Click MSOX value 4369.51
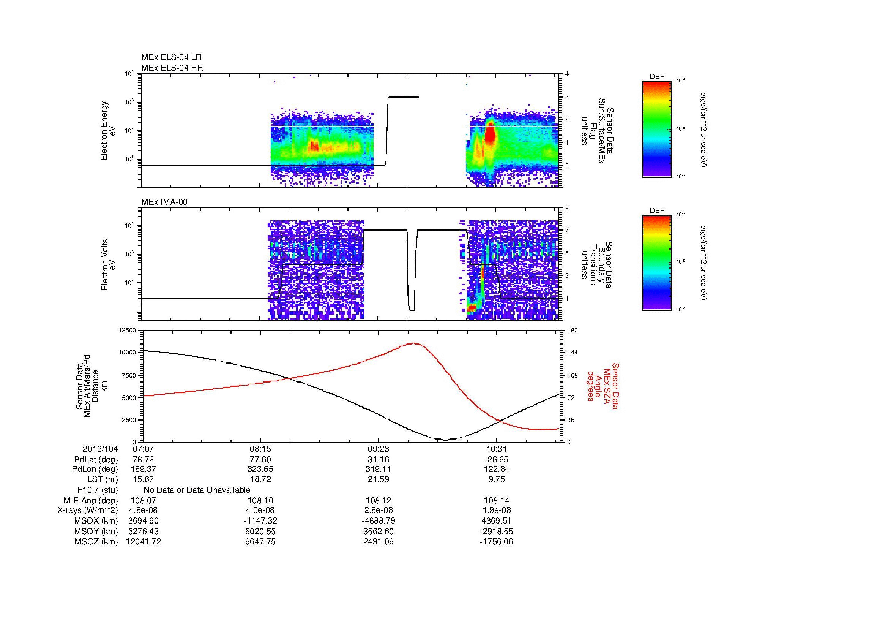 click(497, 521)
